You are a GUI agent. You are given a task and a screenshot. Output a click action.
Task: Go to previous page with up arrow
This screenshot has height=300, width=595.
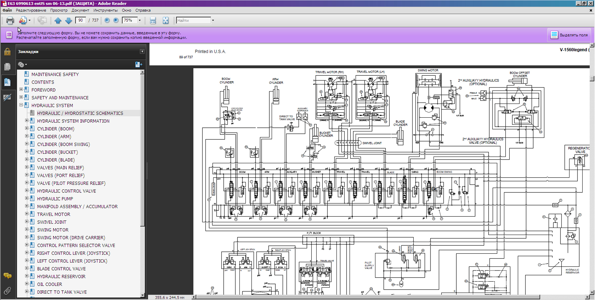[x=58, y=20]
